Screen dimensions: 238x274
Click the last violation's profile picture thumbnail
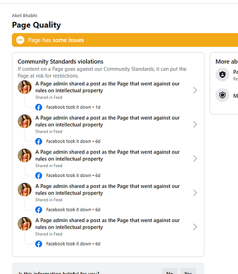[x=25, y=224]
